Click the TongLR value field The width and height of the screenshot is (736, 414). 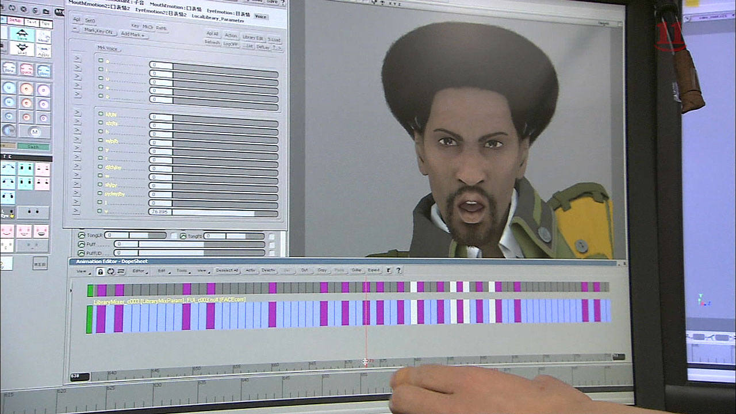tap(117, 236)
